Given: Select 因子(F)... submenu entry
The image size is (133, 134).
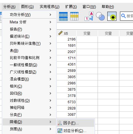Looking at the screenshot, I should [x=75, y=123].
